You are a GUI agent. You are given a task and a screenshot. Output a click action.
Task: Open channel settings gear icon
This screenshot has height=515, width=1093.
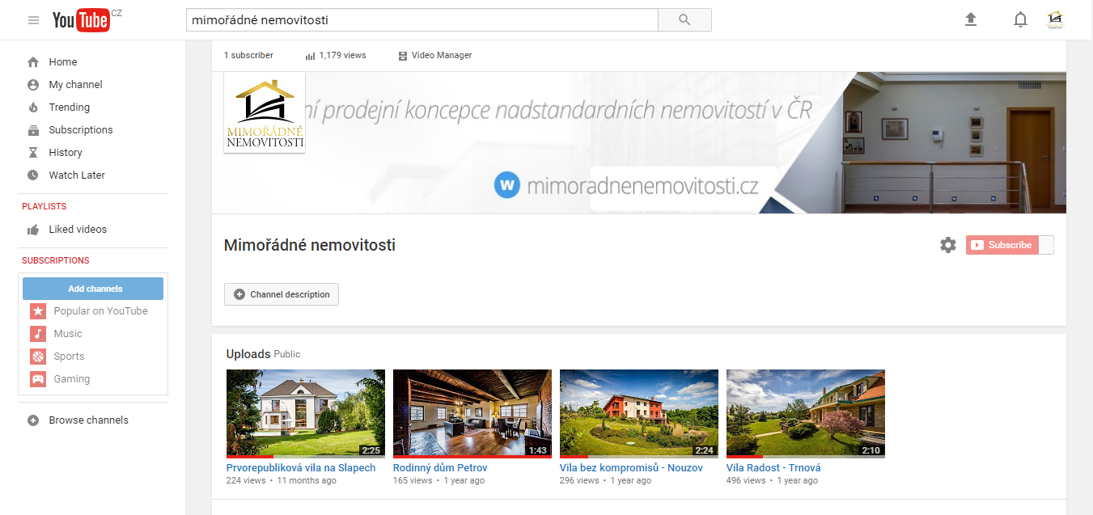(948, 245)
